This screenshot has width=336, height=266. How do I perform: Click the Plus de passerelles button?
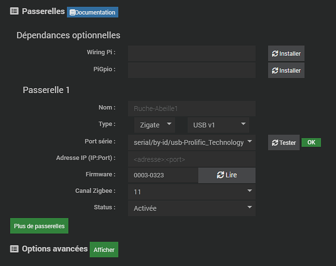[39, 226]
